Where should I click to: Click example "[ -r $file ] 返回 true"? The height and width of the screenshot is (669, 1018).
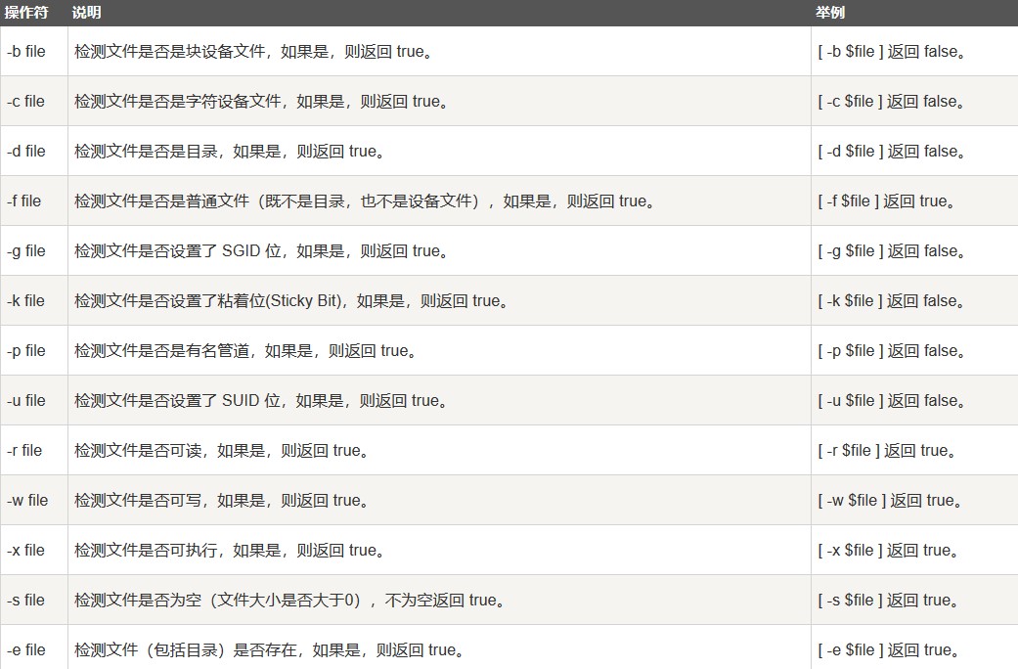coord(887,451)
